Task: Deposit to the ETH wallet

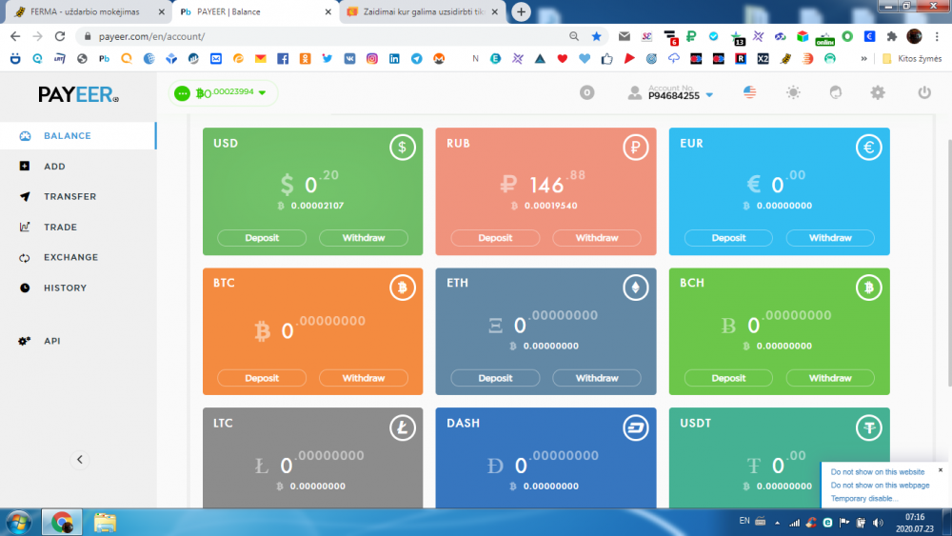Action: (x=495, y=378)
